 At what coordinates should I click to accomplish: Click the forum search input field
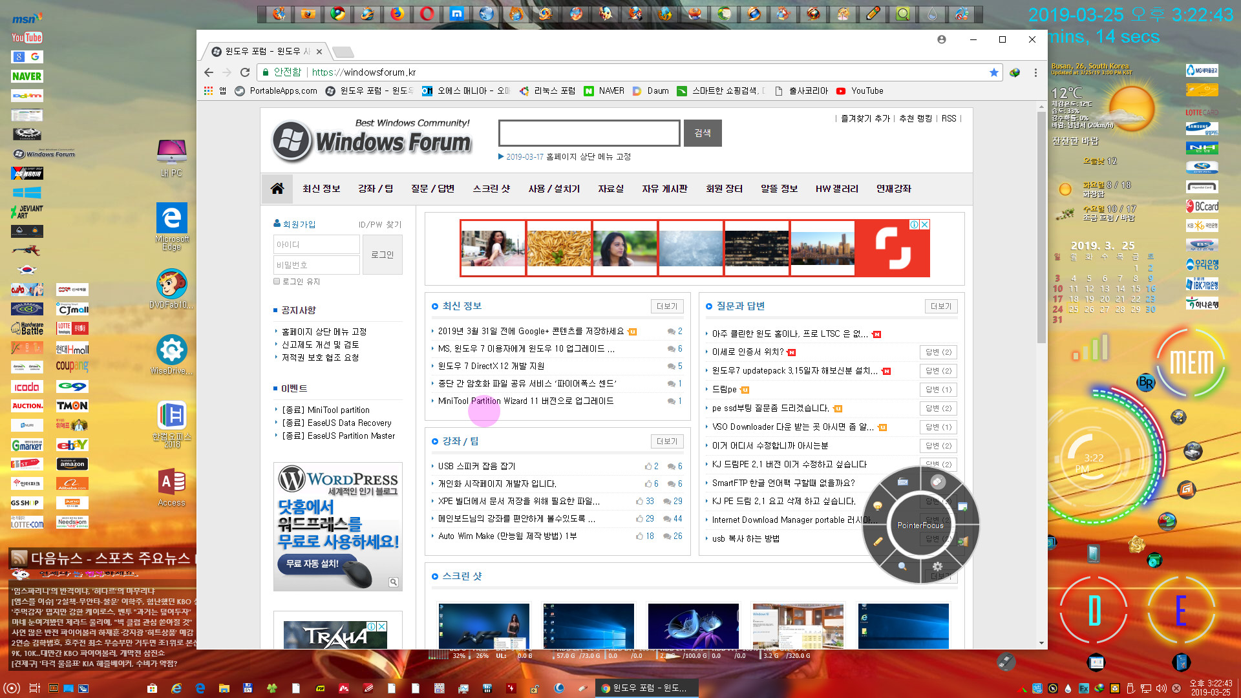point(589,133)
